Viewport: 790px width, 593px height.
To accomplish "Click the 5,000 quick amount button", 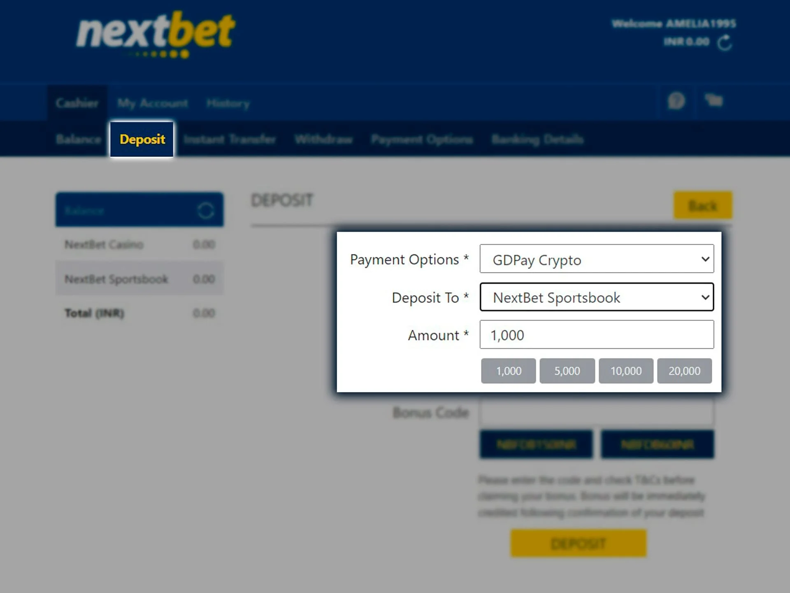I will [x=567, y=371].
